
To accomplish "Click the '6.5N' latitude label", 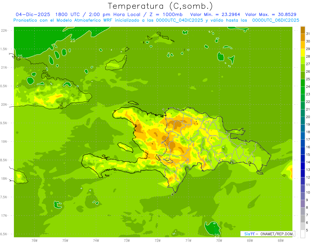I will 4,234.
